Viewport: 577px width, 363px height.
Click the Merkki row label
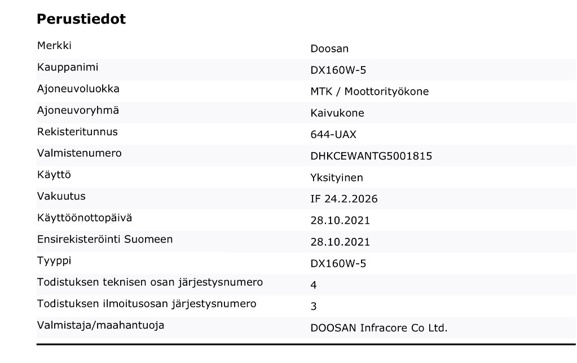point(54,46)
